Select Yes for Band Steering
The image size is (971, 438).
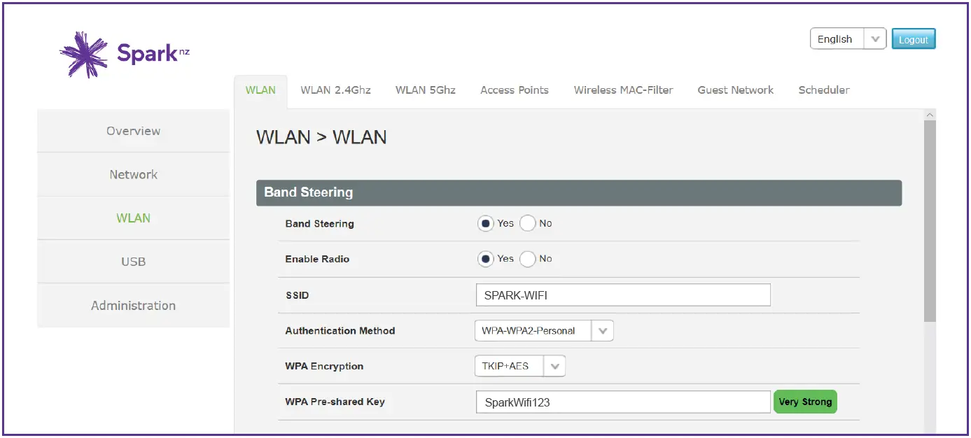pyautogui.click(x=485, y=223)
